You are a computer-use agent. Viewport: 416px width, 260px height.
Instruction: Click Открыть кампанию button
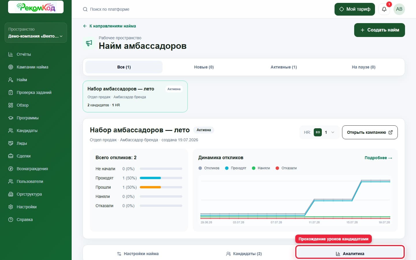(x=370, y=132)
